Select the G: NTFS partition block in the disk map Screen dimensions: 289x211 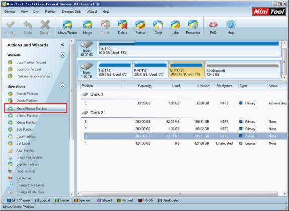[x=186, y=70]
